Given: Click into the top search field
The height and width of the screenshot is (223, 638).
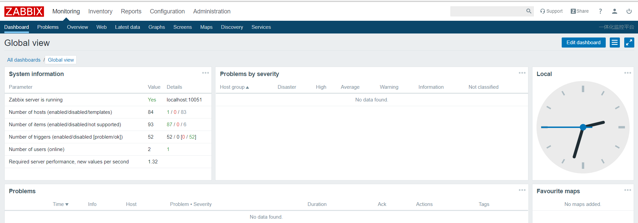Looking at the screenshot, I should click(x=487, y=11).
